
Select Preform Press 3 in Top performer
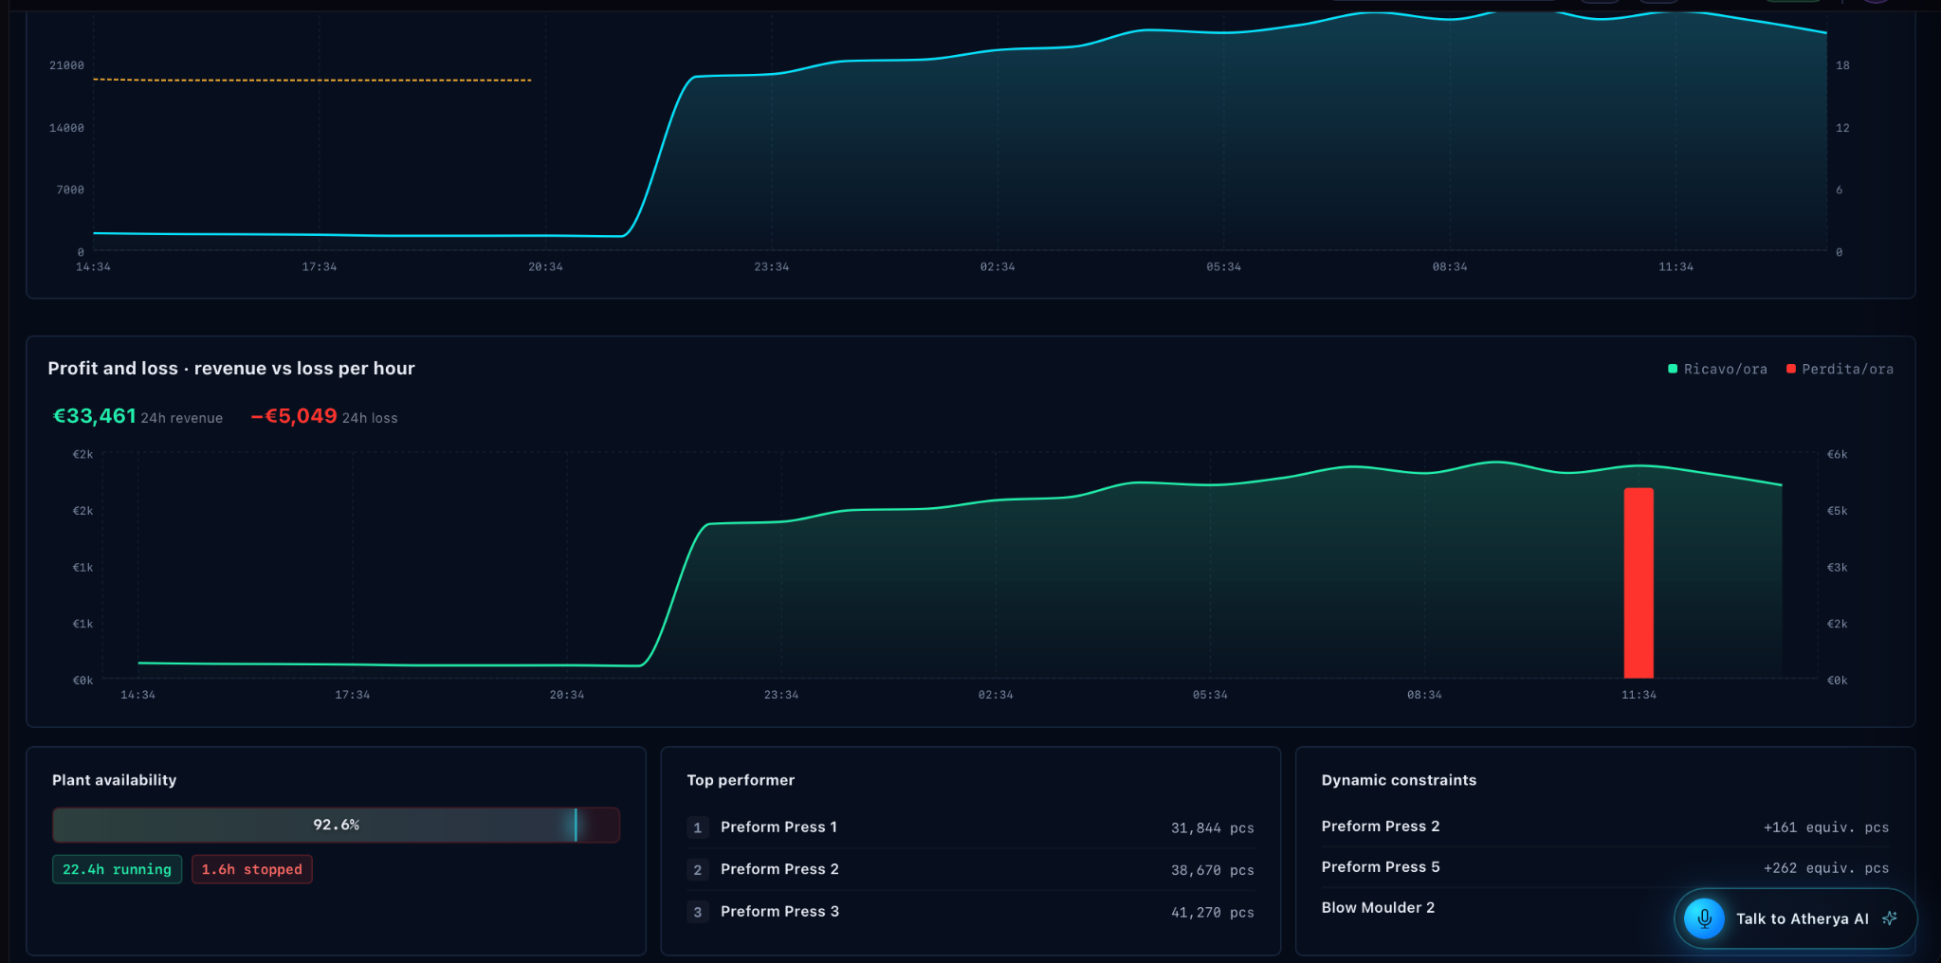pos(779,911)
